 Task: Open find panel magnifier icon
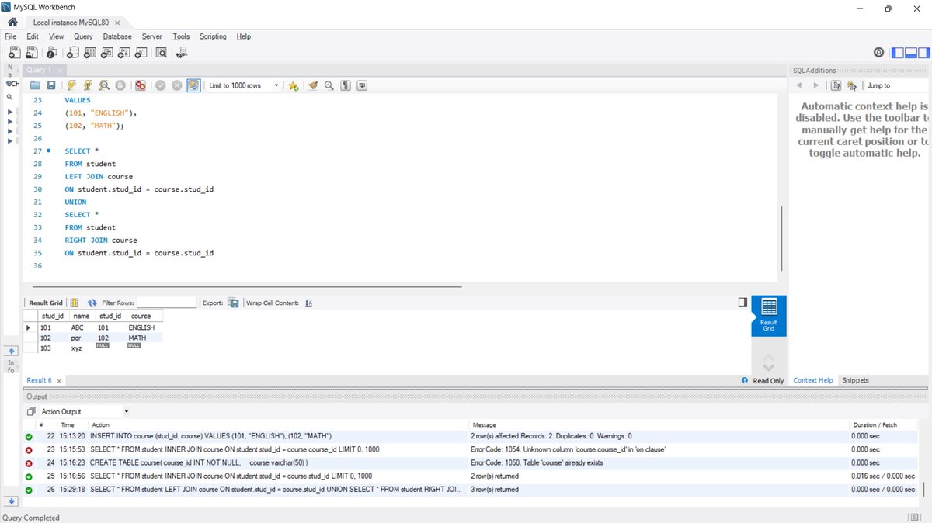point(329,85)
